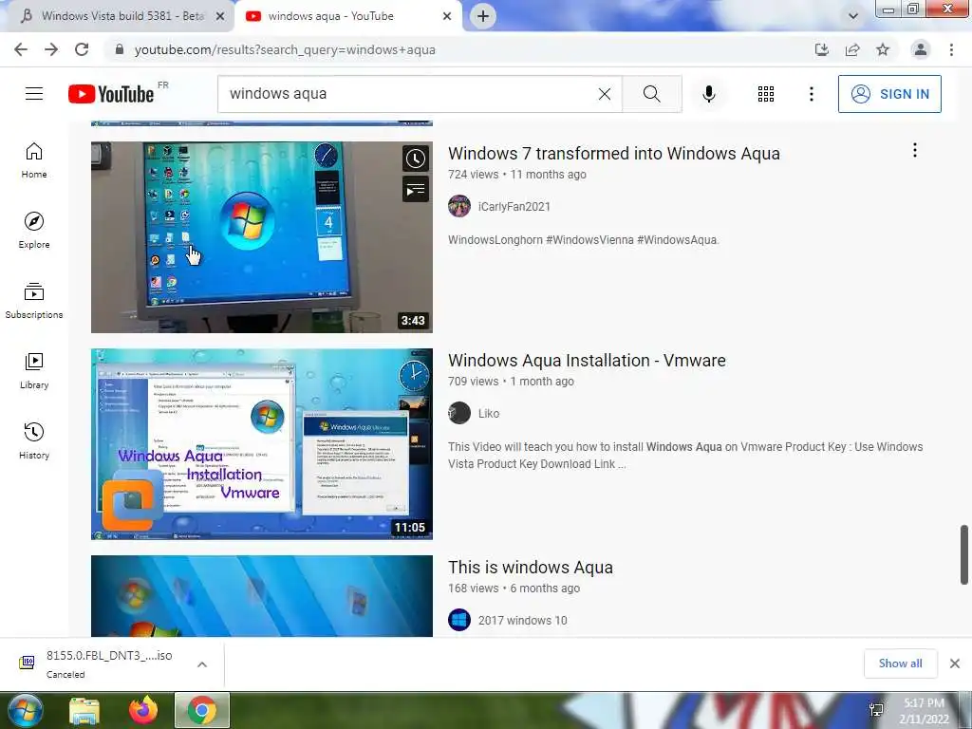
Task: Go to the YouTube logo homepage
Action: 111,94
